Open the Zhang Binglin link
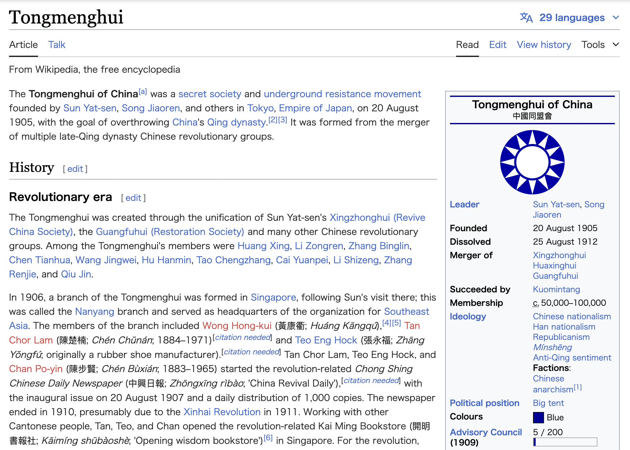 tap(379, 246)
